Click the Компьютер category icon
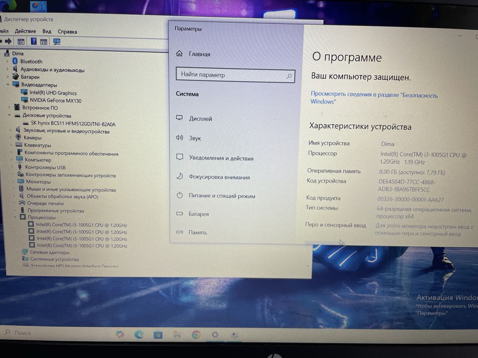478x358 pixels. coord(20,159)
